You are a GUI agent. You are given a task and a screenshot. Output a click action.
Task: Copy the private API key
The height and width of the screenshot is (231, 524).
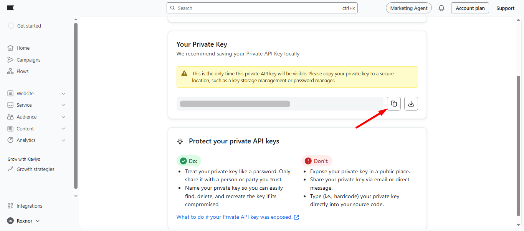[393, 103]
